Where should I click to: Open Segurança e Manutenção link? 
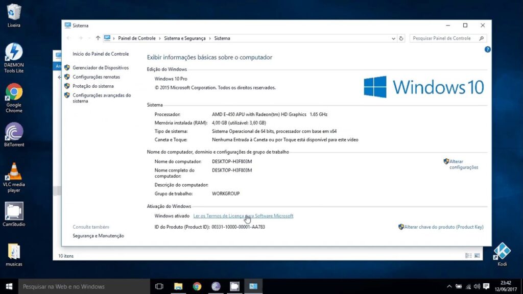click(98, 236)
